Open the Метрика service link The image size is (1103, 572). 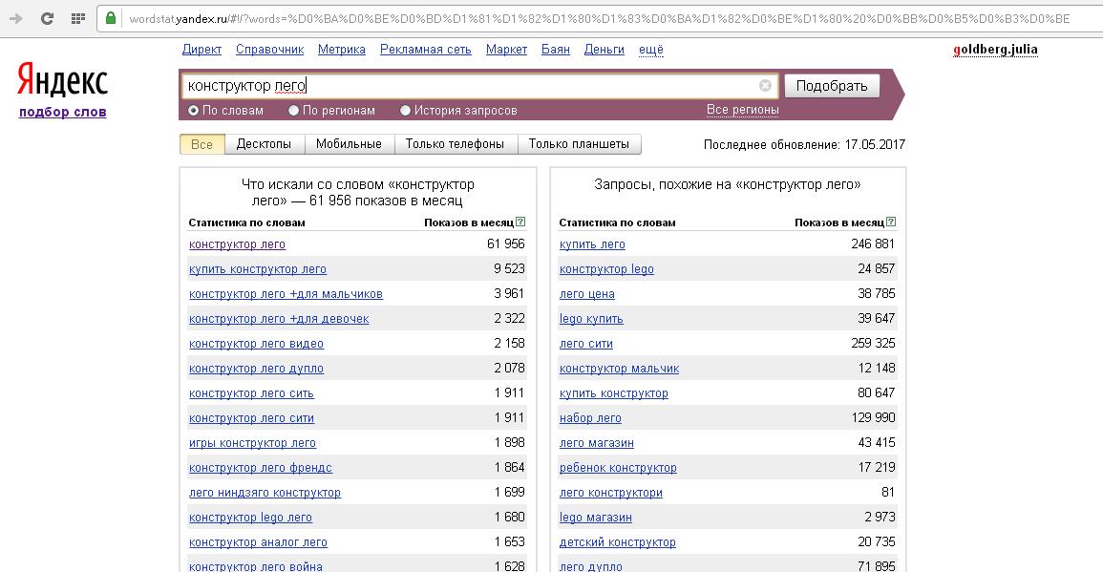pyautogui.click(x=341, y=50)
